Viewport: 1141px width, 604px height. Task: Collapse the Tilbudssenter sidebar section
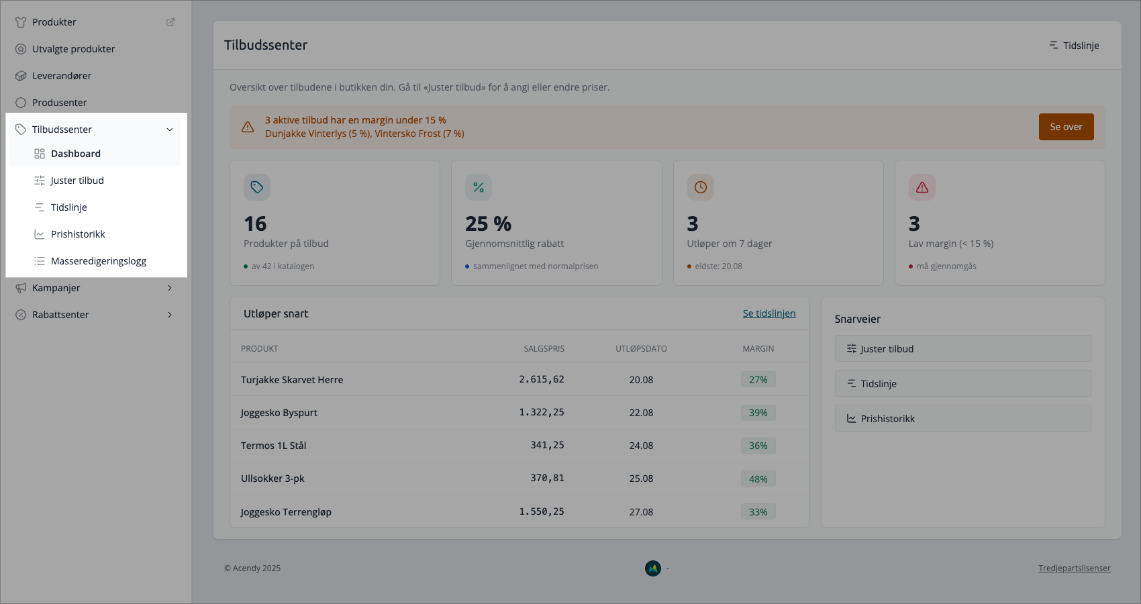click(x=170, y=130)
